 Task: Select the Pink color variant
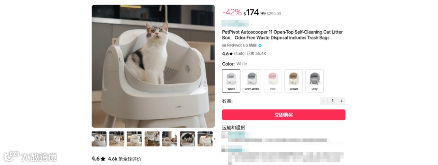(273, 81)
